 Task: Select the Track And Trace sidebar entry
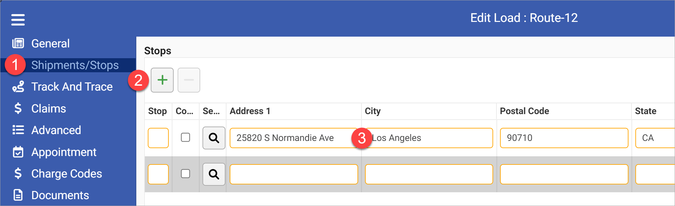pos(72,86)
